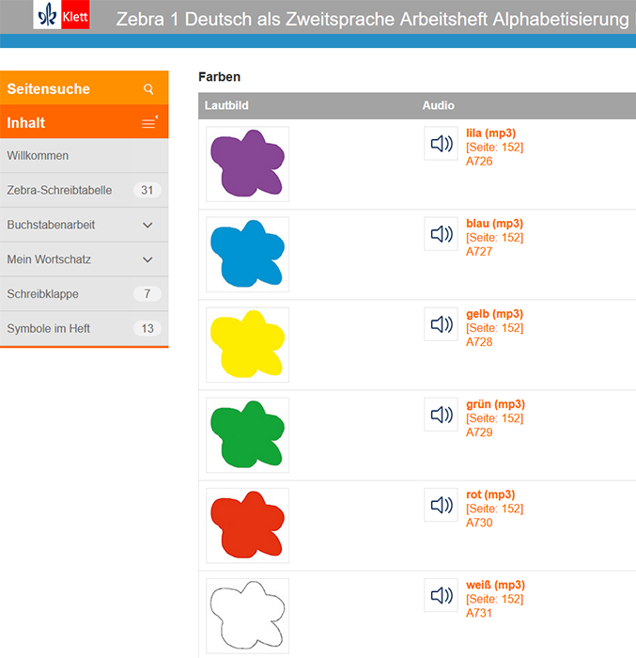
Task: Click the Lautbild column header
Action: click(x=226, y=105)
